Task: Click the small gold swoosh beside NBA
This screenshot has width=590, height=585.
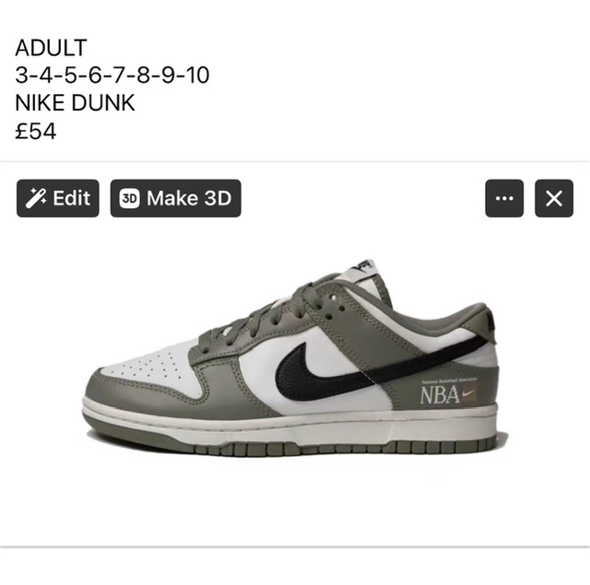Action: click(468, 393)
